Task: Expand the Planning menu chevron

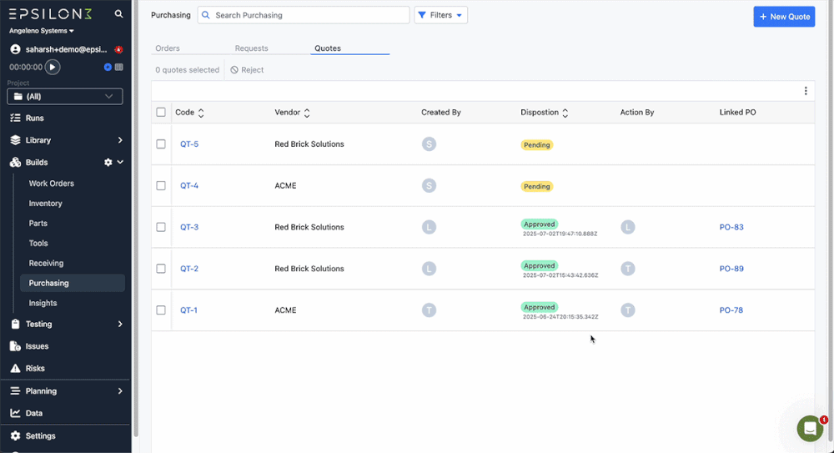Action: coord(120,391)
